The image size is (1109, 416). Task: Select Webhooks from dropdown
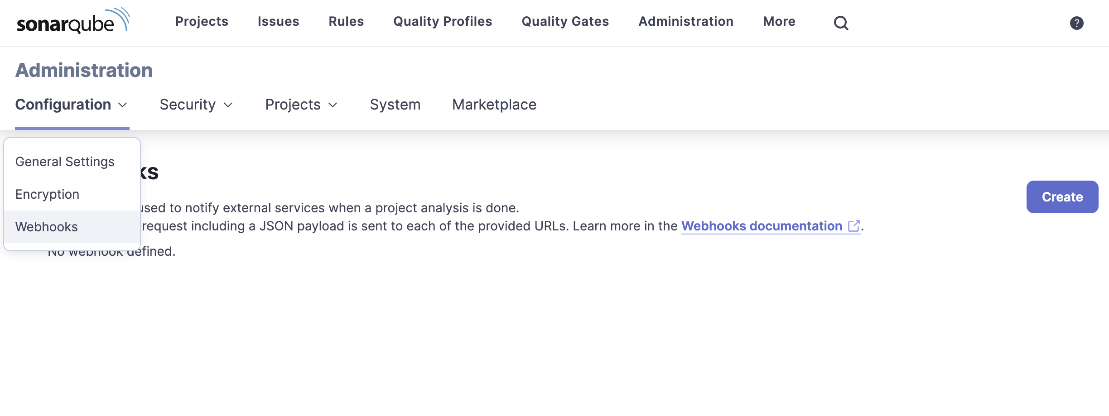[72, 227]
